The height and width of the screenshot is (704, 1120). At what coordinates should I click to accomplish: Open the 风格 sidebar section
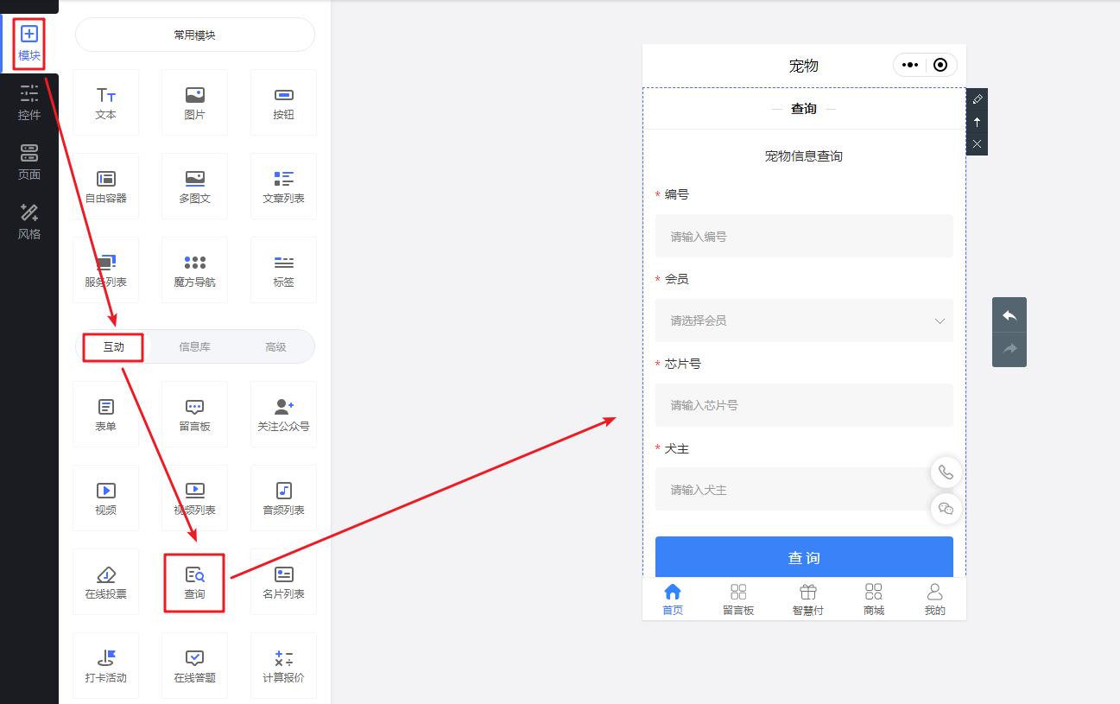[29, 222]
